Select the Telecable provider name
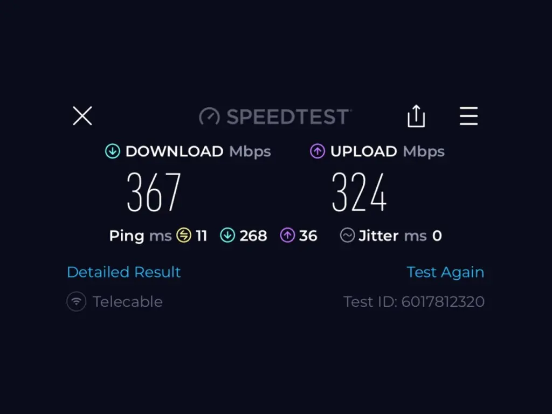The height and width of the screenshot is (414, 552). (x=127, y=302)
